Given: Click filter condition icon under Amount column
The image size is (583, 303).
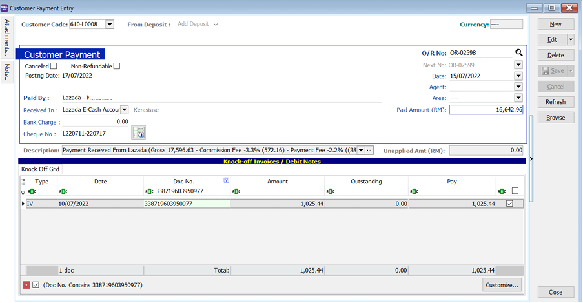Looking at the screenshot, I should 236,191.
